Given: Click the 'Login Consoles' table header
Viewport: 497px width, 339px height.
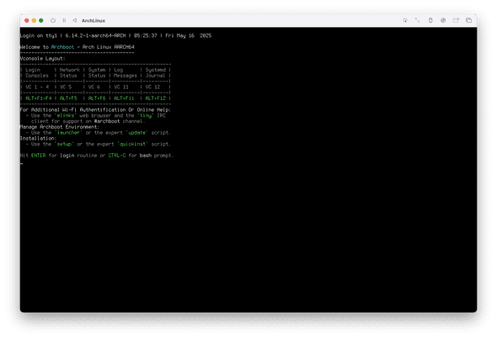Looking at the screenshot, I should coord(37,73).
